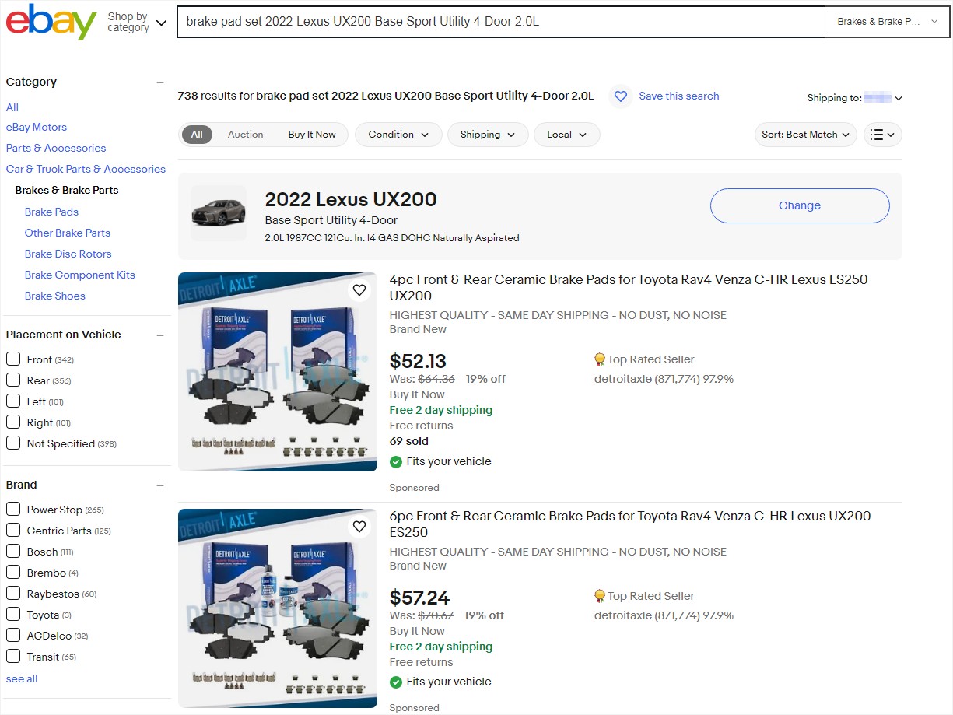Open the Condition filter dropdown
The height and width of the screenshot is (715, 953).
398,135
